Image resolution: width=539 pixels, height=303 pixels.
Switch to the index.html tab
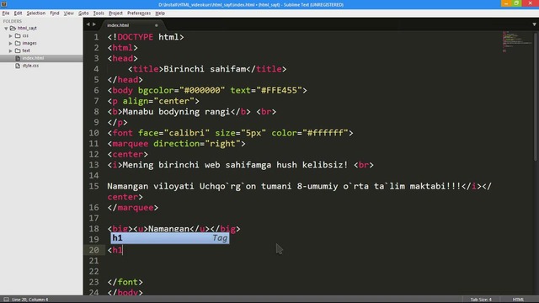click(118, 25)
